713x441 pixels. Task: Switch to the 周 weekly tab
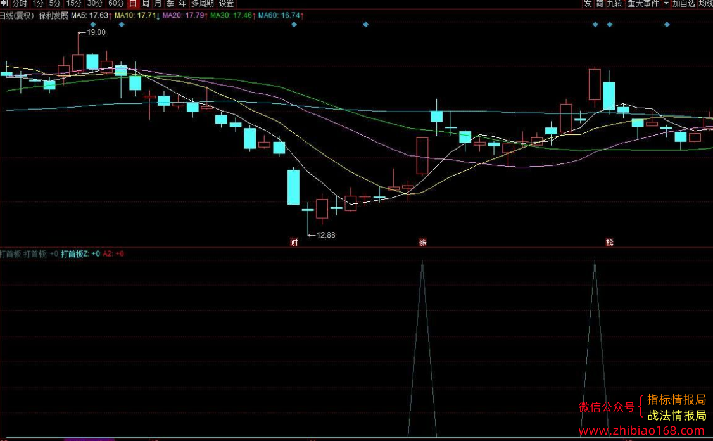coord(146,4)
